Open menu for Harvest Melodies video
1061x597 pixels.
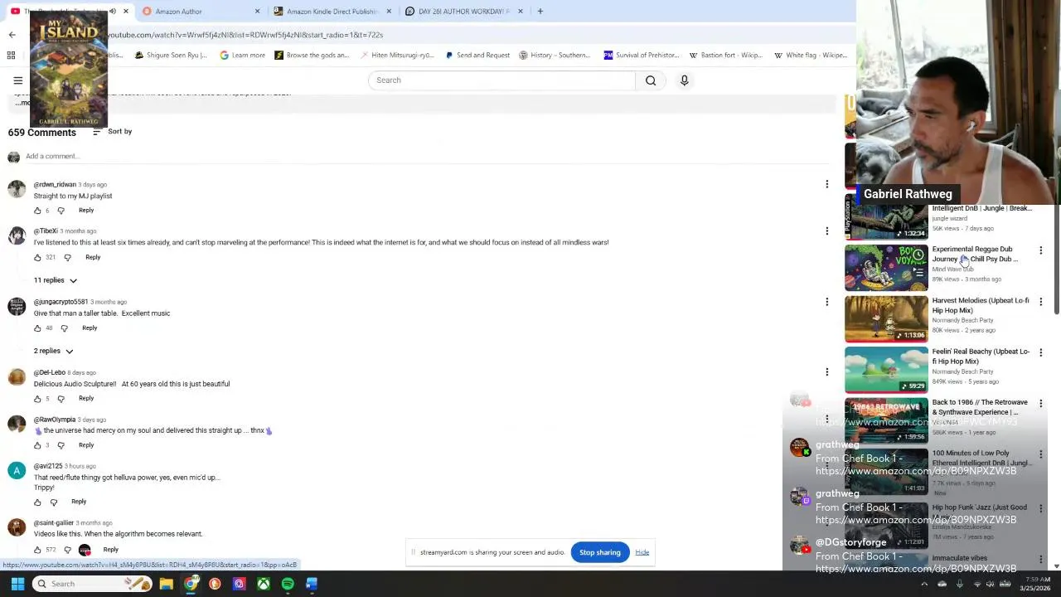[x=1041, y=301]
